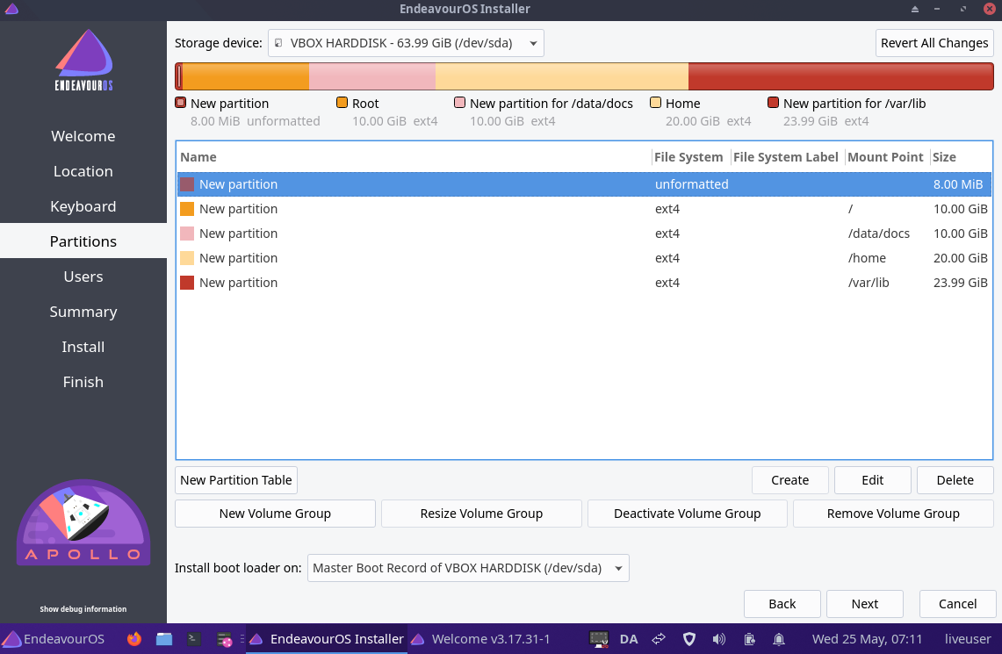This screenshot has width=1002, height=654.
Task: Open the Install boot loader on dropdown
Action: (468, 568)
